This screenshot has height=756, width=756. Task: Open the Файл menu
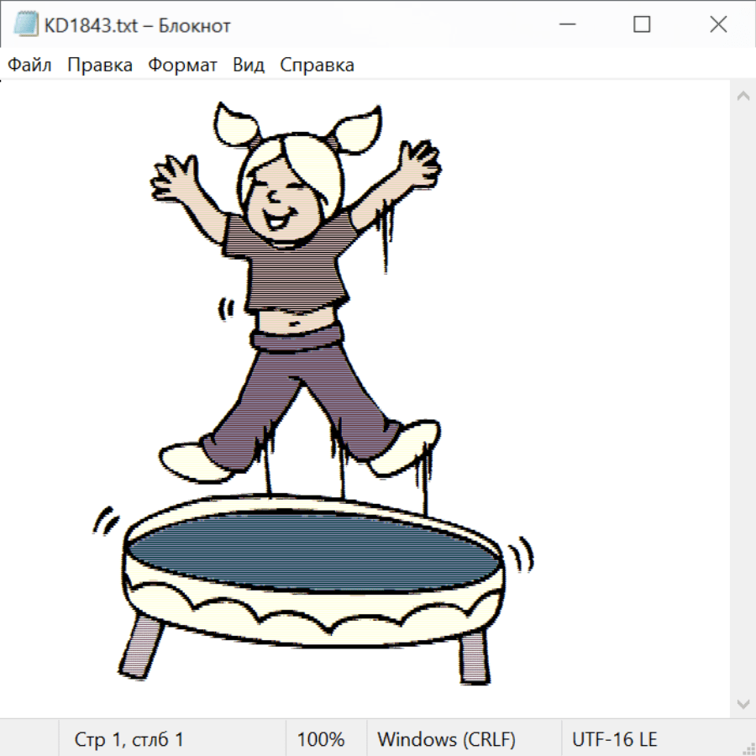pos(30,66)
